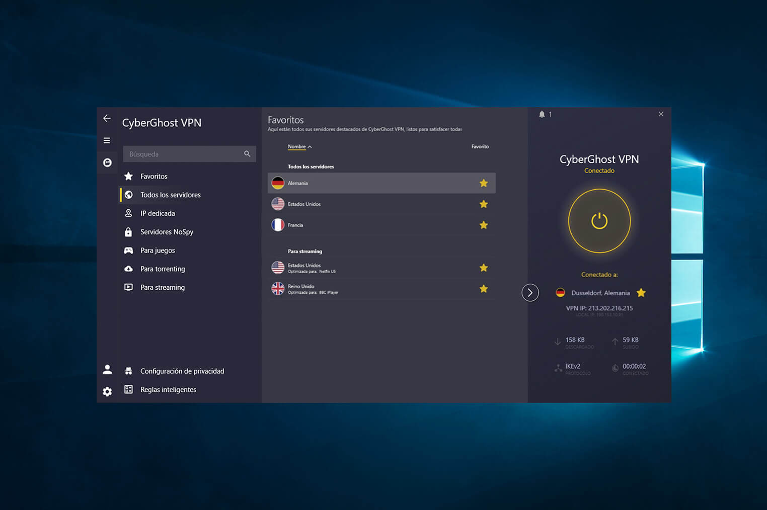Click the United Kingdom flag icon
Image resolution: width=767 pixels, height=510 pixels.
click(278, 288)
